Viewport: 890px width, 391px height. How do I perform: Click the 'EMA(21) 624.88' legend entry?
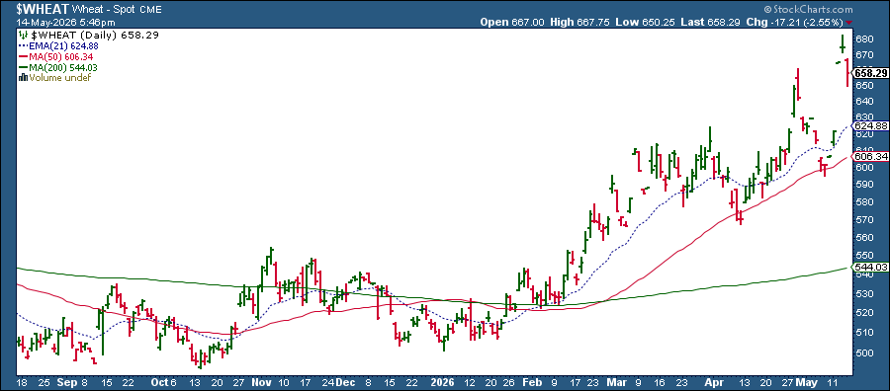(x=63, y=46)
